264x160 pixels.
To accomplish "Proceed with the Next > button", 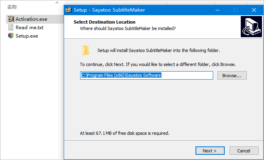I will click(x=210, y=151).
